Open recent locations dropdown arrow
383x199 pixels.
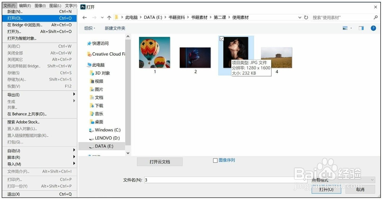102,17
